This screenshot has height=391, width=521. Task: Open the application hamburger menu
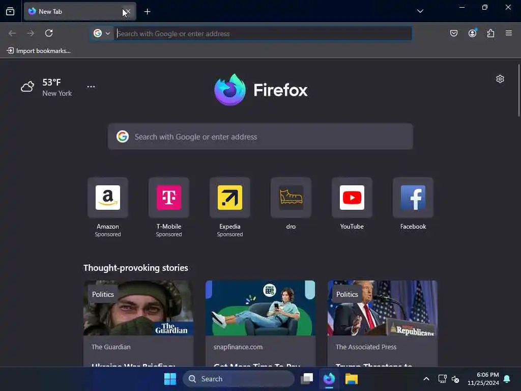(509, 33)
